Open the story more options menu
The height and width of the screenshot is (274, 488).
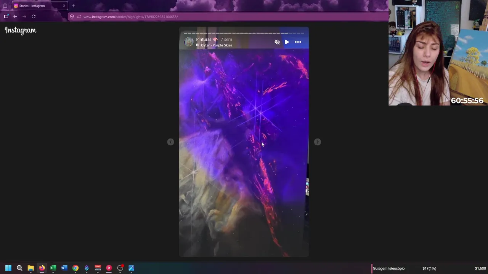tap(298, 42)
